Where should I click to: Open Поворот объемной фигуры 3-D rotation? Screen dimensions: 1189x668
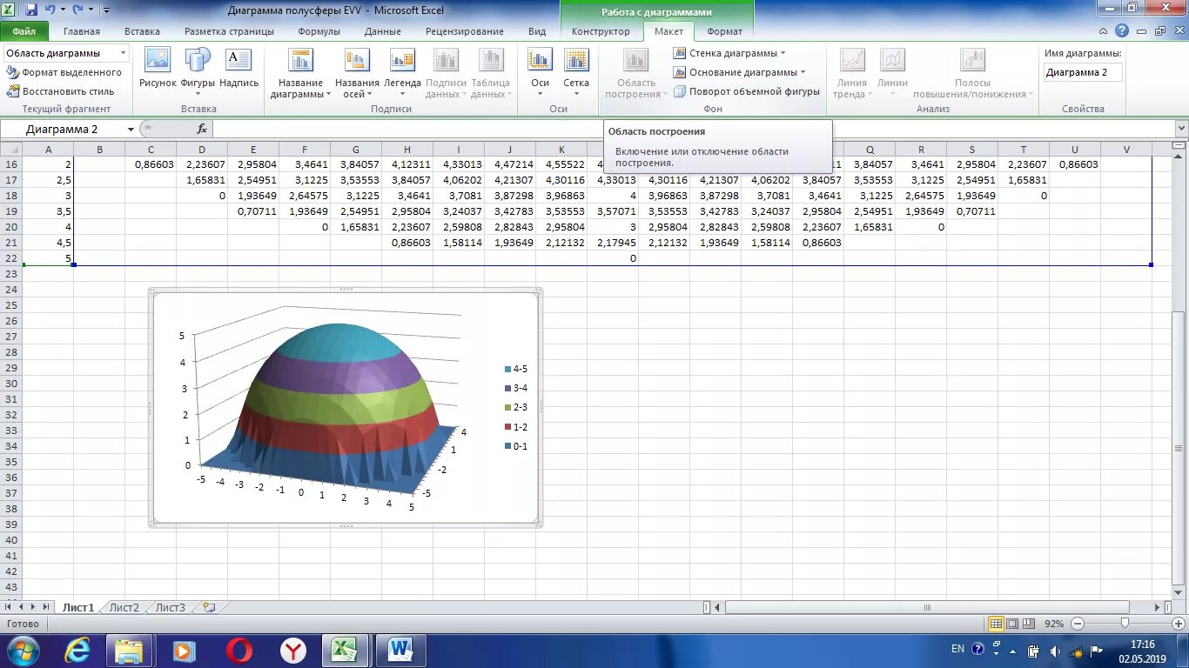point(747,91)
